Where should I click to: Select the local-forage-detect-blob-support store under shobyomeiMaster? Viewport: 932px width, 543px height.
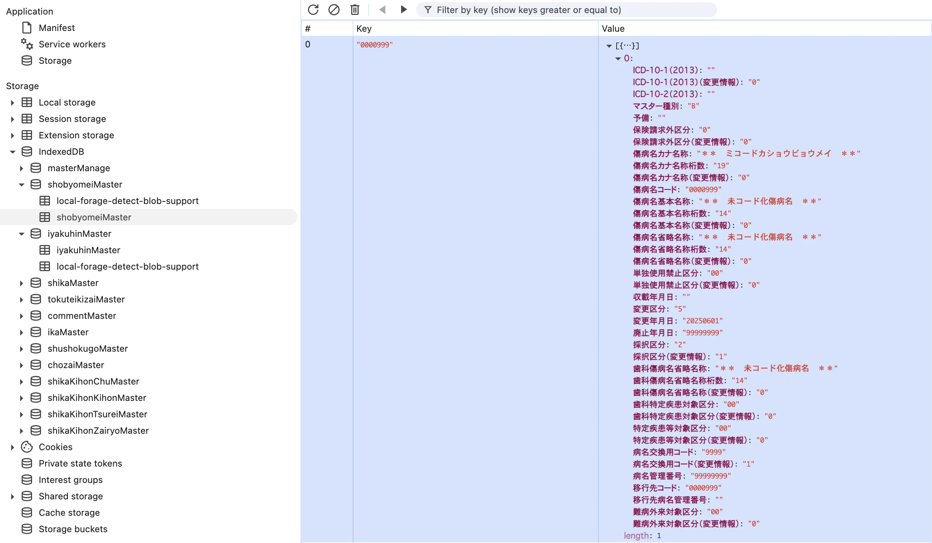click(127, 201)
